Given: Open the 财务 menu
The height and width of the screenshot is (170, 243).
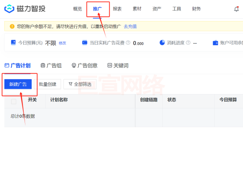Looking at the screenshot, I should (196, 9).
